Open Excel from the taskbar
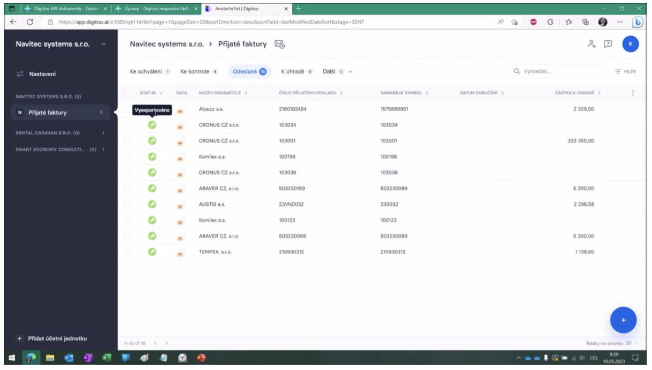The width and height of the screenshot is (652, 370). [x=106, y=358]
